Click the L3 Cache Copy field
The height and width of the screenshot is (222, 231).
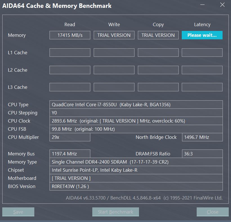(158, 87)
